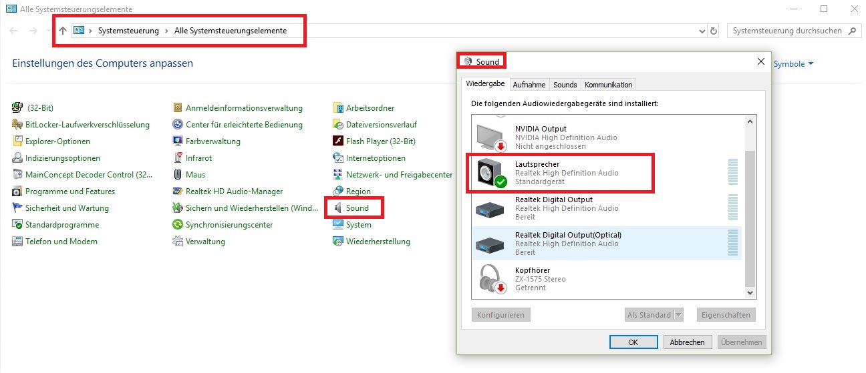
Task: Switch to the Kommunikation tab
Action: tap(608, 85)
